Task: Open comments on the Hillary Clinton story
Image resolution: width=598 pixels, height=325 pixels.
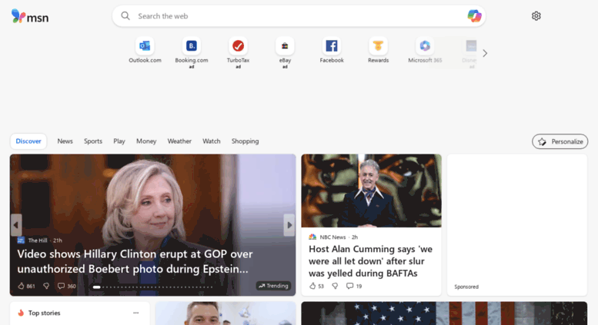Action: tap(66, 286)
